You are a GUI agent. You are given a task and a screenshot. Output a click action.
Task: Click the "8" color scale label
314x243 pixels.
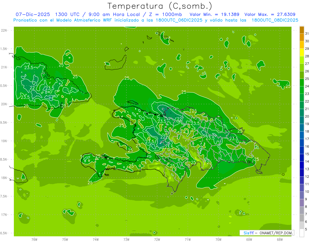click(306, 207)
